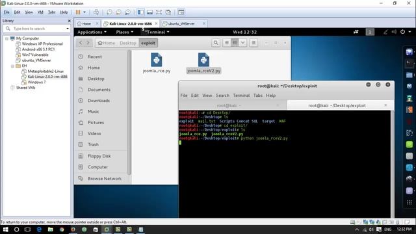Select Windows XP Professional VM
416x234 pixels.
[x=42, y=44]
